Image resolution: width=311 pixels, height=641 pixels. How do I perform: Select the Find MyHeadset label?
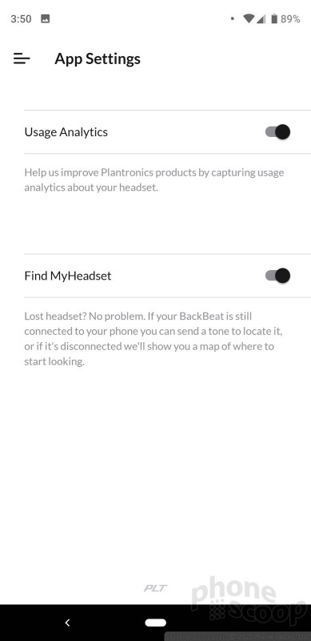point(68,276)
